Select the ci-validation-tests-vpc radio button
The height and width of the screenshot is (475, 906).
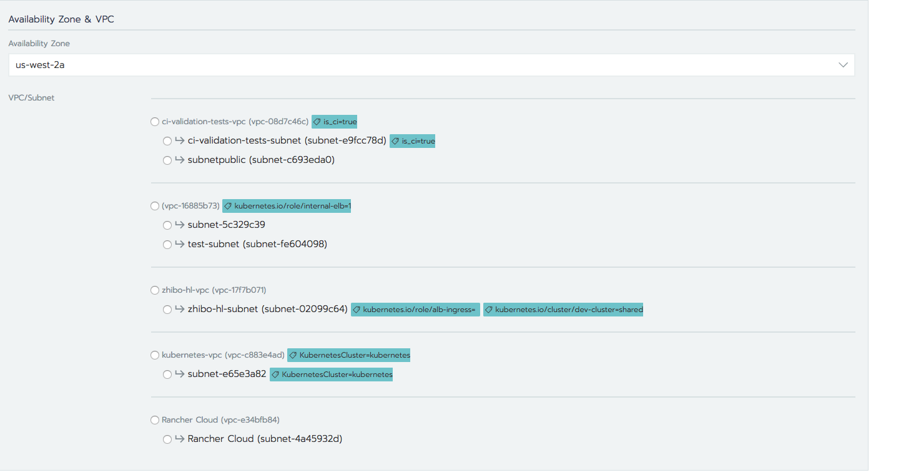[155, 122]
